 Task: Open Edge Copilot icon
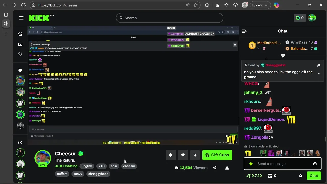276,5
